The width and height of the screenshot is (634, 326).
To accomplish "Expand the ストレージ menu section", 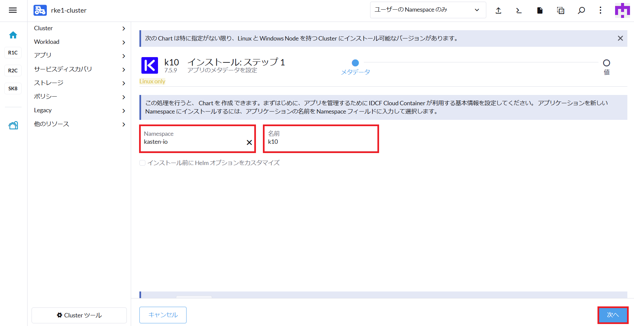I will (79, 83).
